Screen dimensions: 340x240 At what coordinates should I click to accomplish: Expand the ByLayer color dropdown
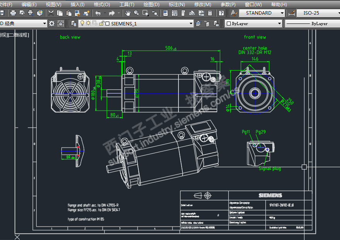click(x=280, y=23)
